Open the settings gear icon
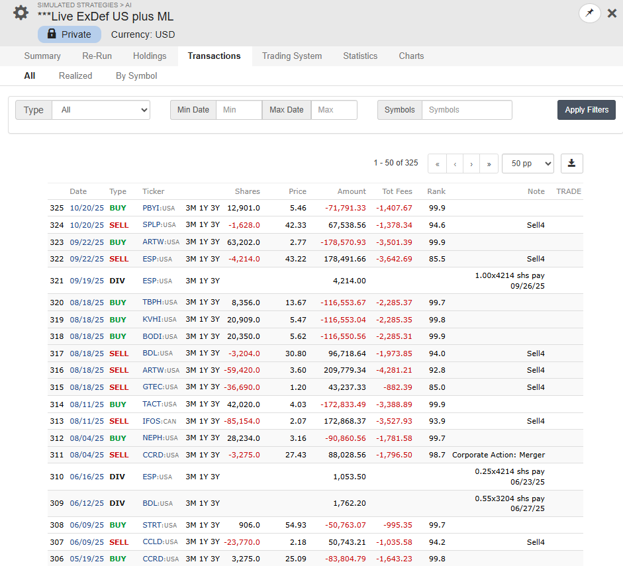Screen dimensions: 623x566 (21, 13)
